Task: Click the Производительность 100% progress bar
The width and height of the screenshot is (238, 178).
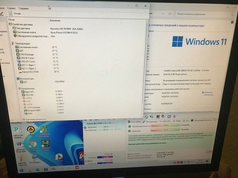Action: (x=166, y=125)
